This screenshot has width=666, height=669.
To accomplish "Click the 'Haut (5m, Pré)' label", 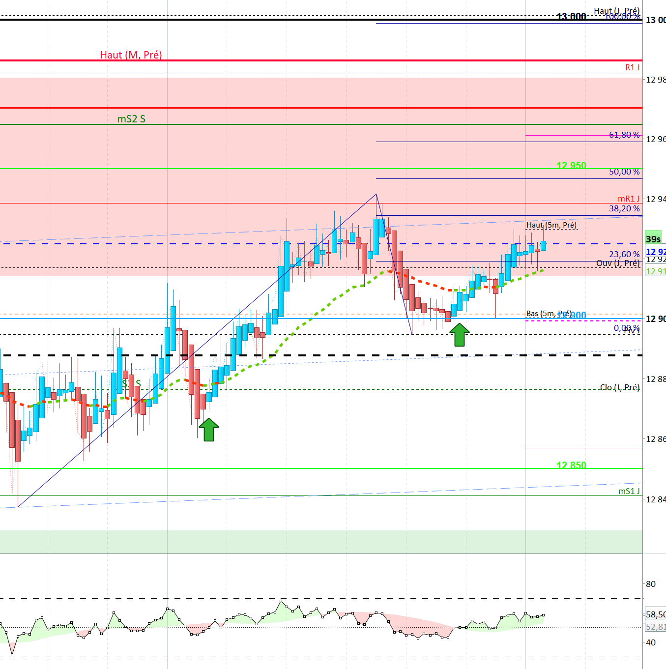I will click(551, 225).
